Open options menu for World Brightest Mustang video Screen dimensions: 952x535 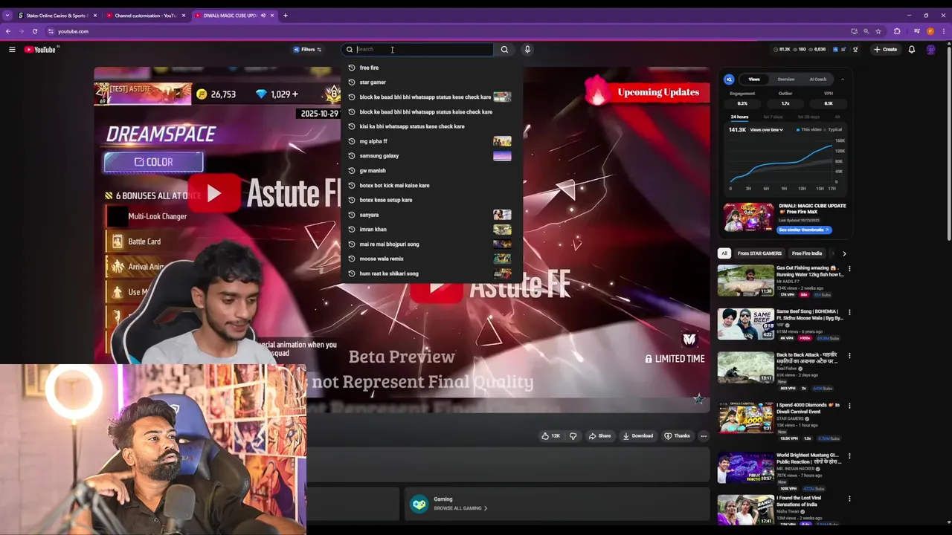pyautogui.click(x=849, y=456)
